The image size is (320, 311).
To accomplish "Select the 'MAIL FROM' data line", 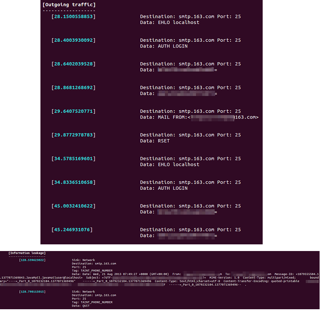I will (199, 117).
